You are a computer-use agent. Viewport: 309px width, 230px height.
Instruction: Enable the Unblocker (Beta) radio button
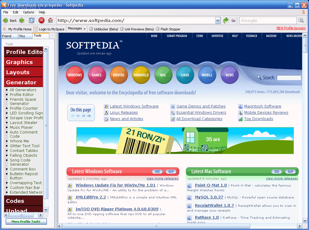pyautogui.click(x=91, y=29)
